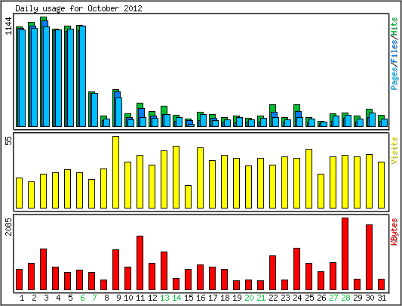The height and width of the screenshot is (306, 402).
Task: Click the 2085 KBytes axis label
Action: (x=8, y=227)
